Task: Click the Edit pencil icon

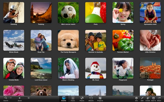Action: pyautogui.click(x=142, y=98)
